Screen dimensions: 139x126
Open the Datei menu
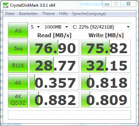10,14
